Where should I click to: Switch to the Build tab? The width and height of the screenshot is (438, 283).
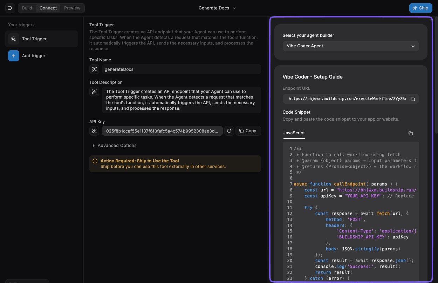[27, 8]
